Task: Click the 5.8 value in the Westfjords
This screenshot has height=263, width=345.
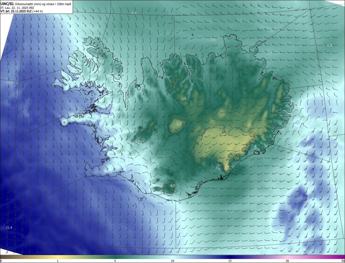Action: [x=102, y=52]
